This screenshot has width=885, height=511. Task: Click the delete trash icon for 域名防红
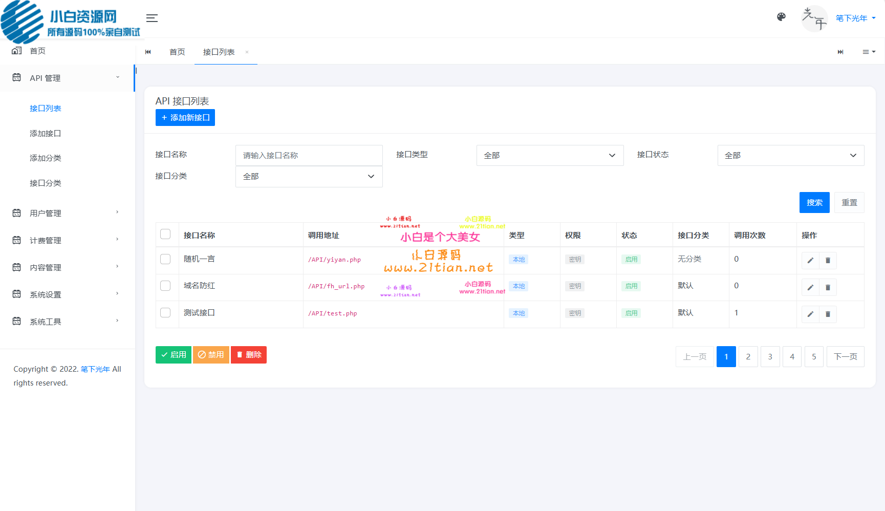[828, 287]
